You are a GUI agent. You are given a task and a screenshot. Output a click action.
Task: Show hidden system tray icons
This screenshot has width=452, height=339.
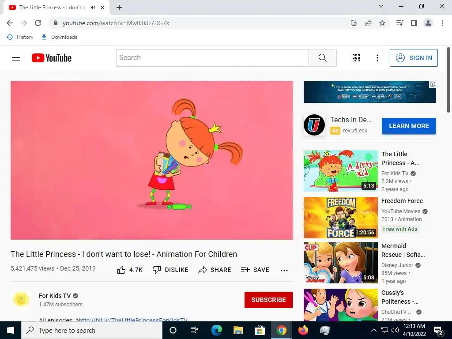(x=373, y=330)
